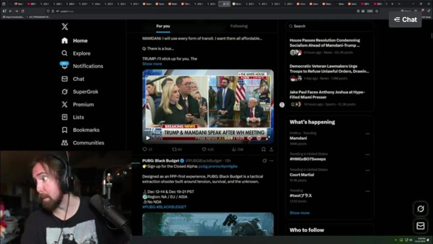Go back with browser back arrow
This screenshot has width=433, height=244.
10,11
